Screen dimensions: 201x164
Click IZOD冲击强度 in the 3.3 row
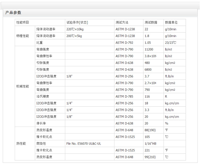click(x=50, y=110)
